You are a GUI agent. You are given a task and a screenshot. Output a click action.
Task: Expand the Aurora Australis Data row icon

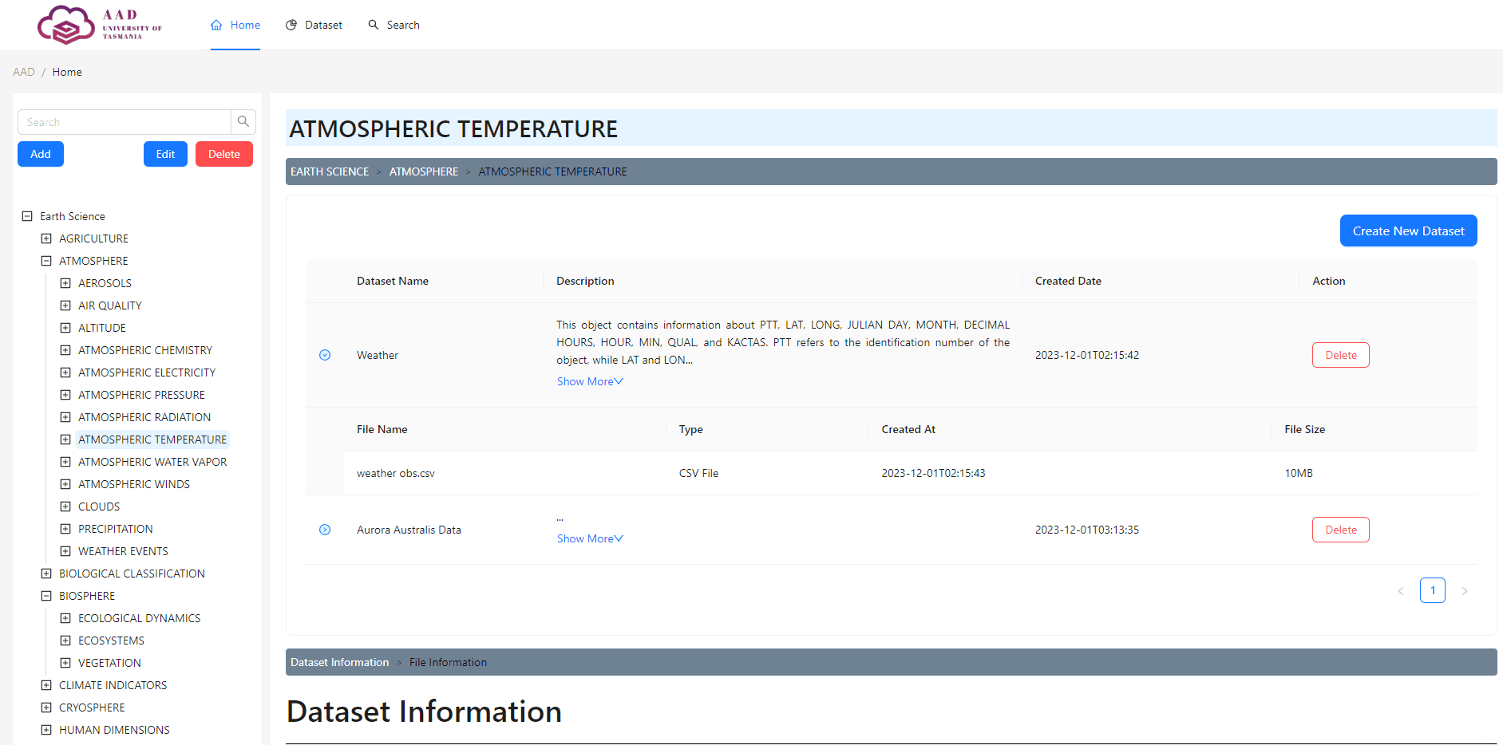tap(325, 530)
